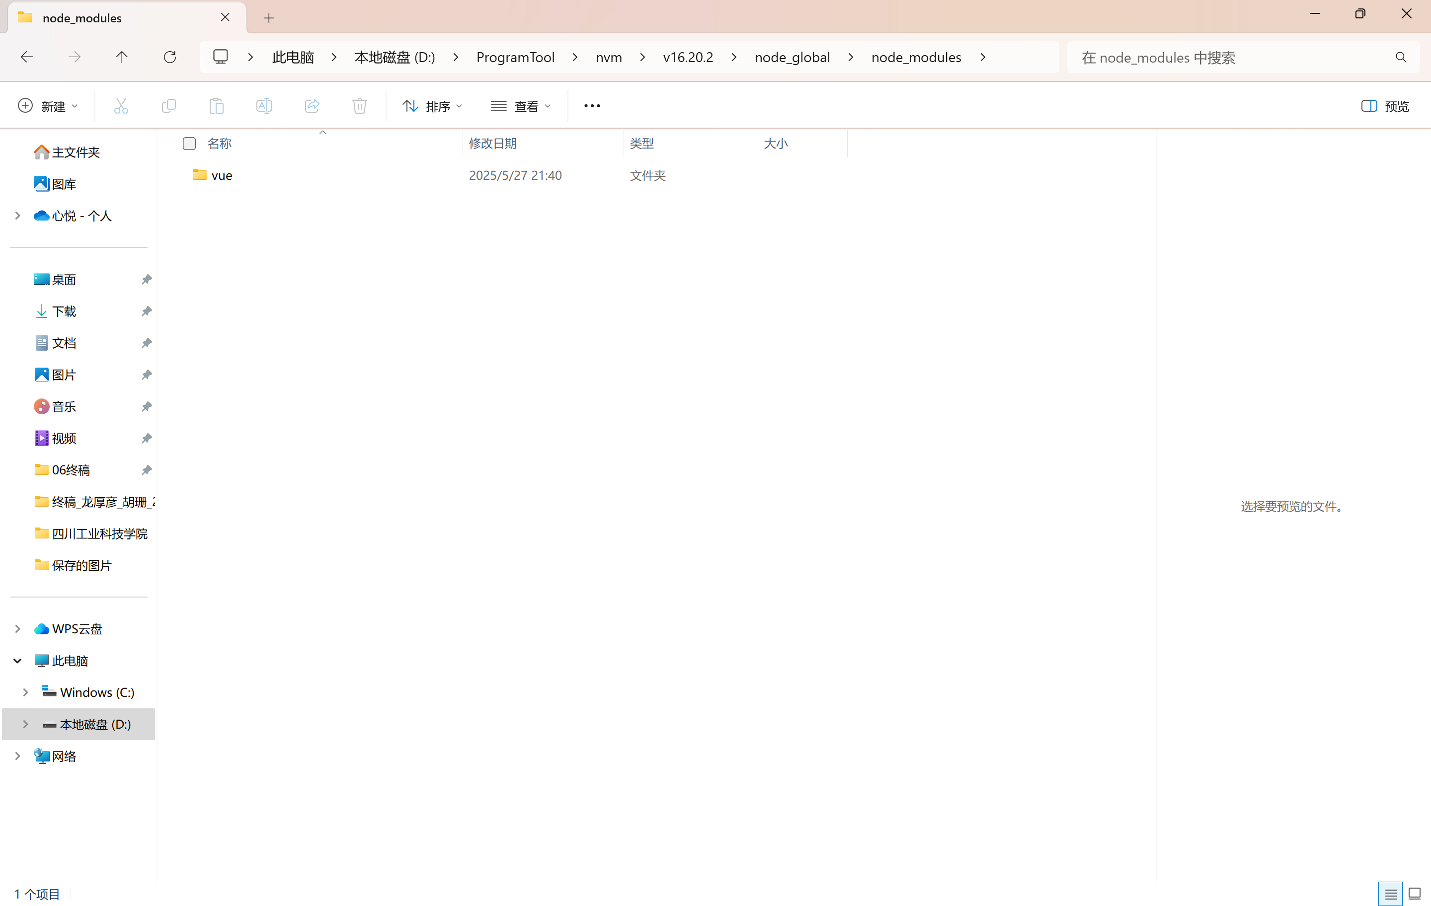Image resolution: width=1431 pixels, height=906 pixels.
Task: Check the select-all checkbox beside 名称
Action: (189, 143)
